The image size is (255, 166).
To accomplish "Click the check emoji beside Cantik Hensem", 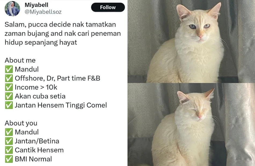I will click(9, 150).
